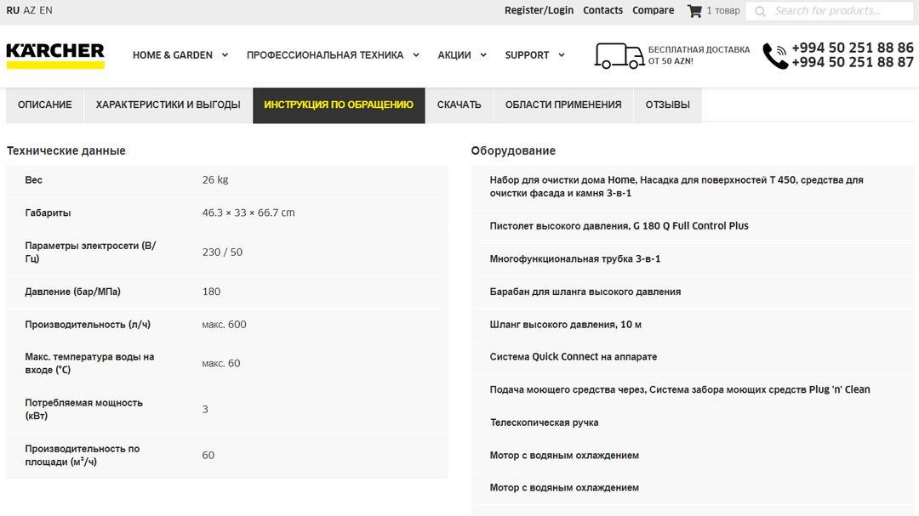Click the 'Вес' row label
This screenshot has width=919, height=516.
point(33,180)
